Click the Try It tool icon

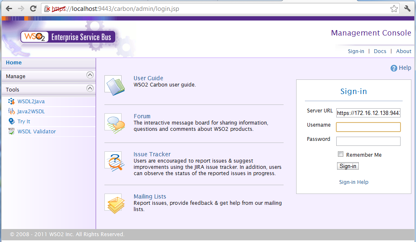point(11,121)
